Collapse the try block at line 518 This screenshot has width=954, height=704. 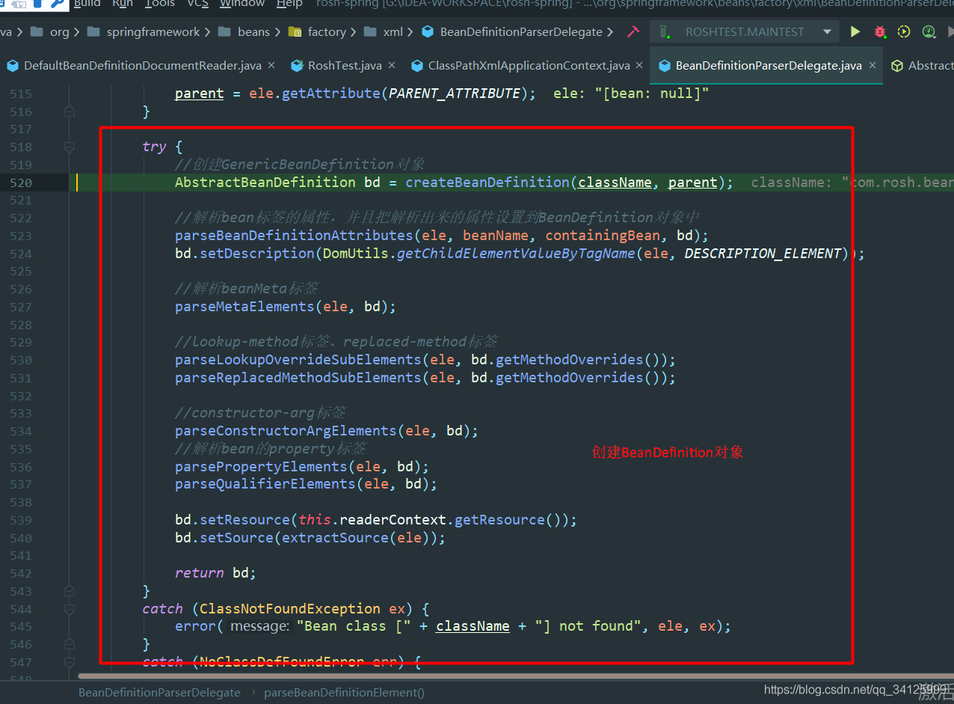pyautogui.click(x=70, y=147)
